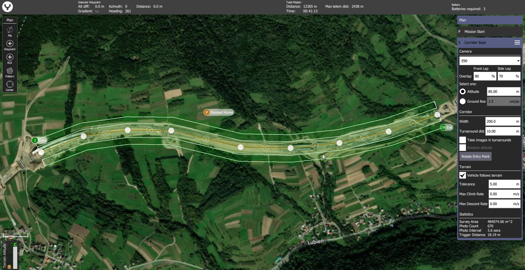The image size is (525, 270).
Task: Click the Corridor Scan header
Action: tap(475, 43)
